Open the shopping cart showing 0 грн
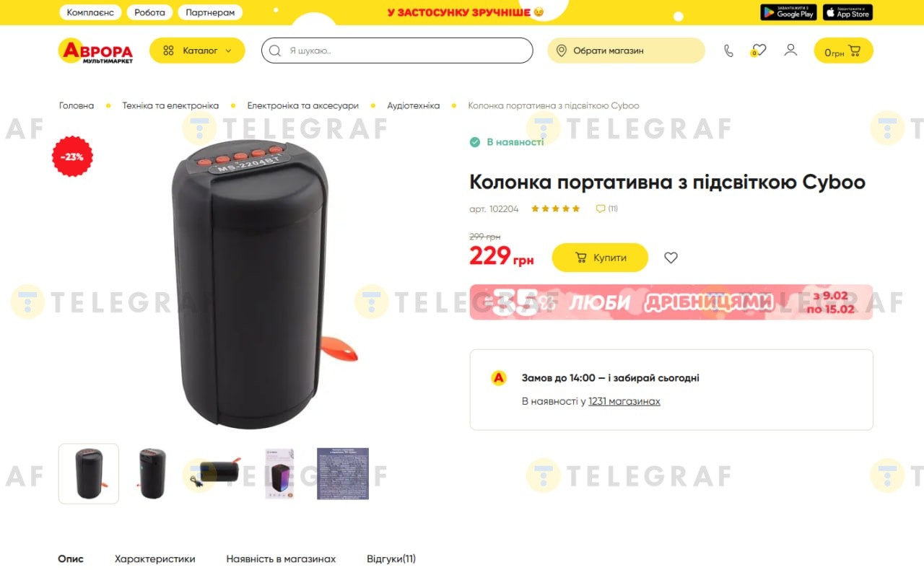This screenshot has width=924, height=570. [843, 51]
